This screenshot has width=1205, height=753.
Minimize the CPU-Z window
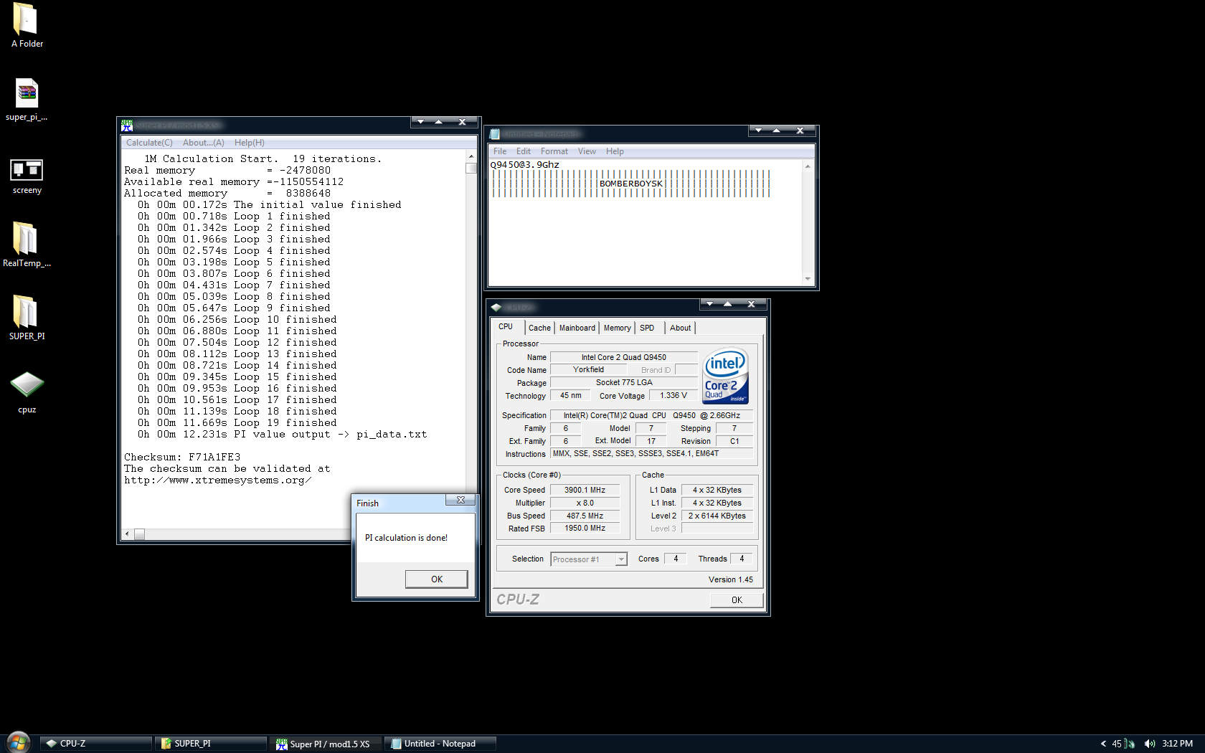click(x=710, y=304)
